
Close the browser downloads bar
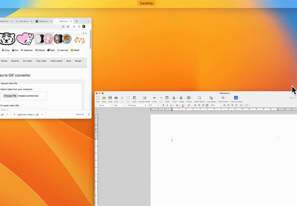tap(89, 114)
